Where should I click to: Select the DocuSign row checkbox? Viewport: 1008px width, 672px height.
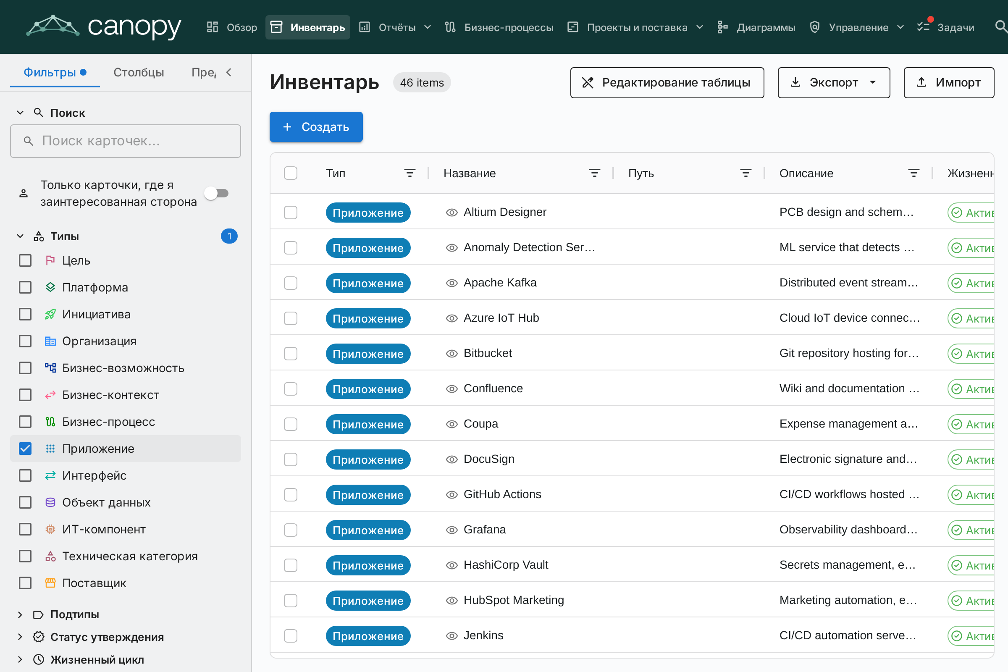click(x=291, y=459)
